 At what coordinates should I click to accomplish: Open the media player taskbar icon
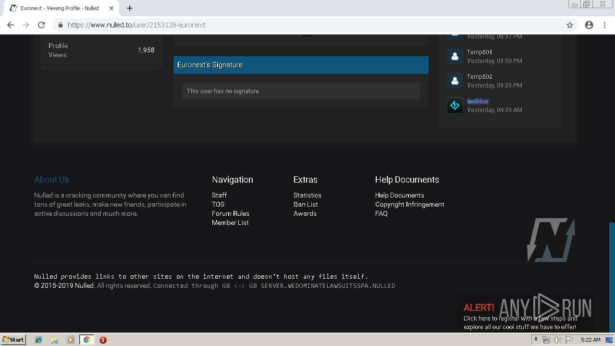(71, 340)
